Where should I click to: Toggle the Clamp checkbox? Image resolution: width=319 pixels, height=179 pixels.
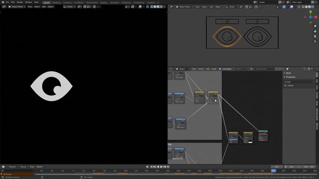coord(286,86)
